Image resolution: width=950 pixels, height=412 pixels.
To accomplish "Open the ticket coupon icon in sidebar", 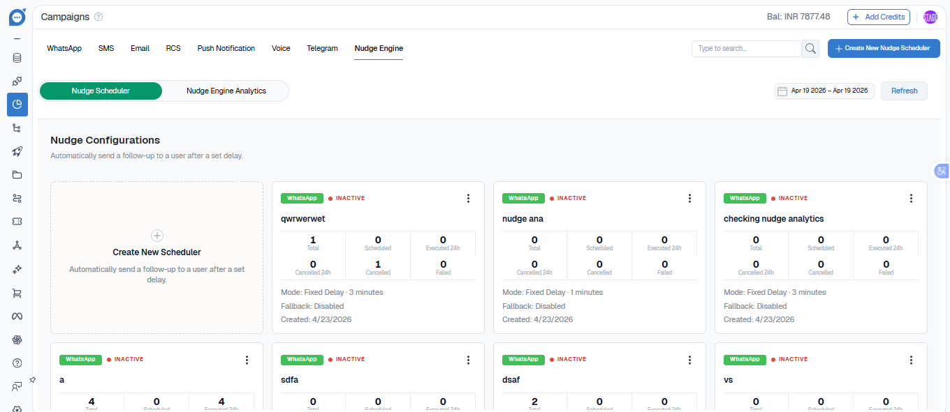I will (17, 222).
